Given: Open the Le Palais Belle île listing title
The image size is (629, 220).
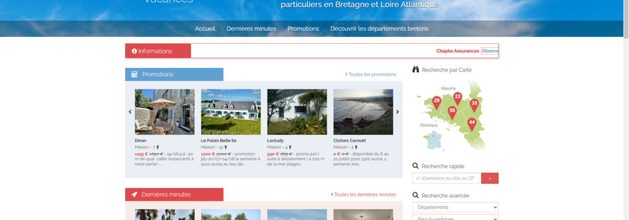Looking at the screenshot, I should 218,141.
